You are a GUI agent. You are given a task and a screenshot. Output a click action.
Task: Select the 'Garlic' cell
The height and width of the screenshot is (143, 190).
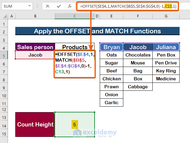coord(111,103)
